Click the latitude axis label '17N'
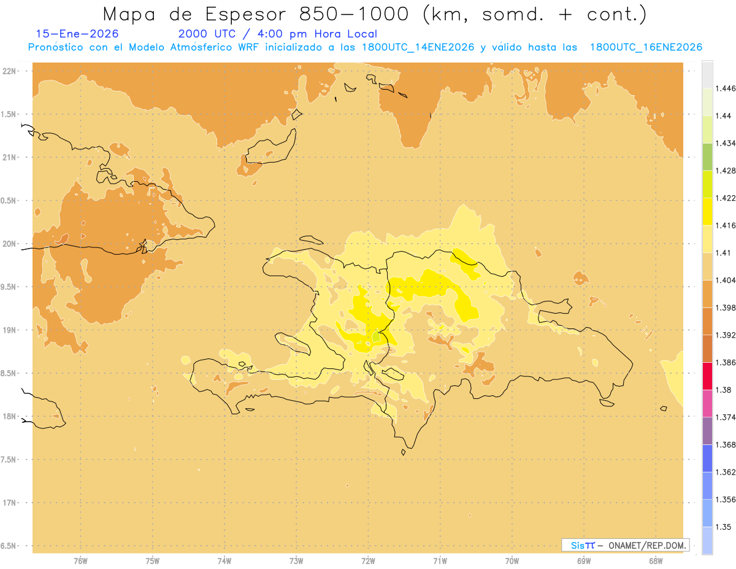The height and width of the screenshot is (569, 736). pyautogui.click(x=9, y=503)
